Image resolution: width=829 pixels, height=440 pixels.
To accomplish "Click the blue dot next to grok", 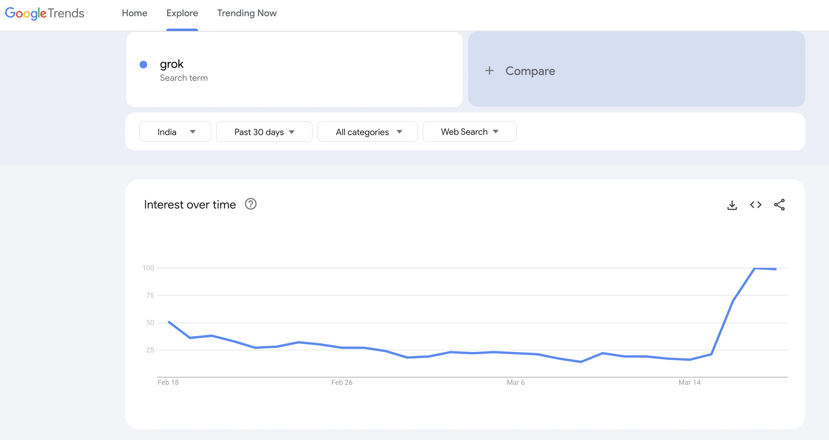I will click(x=143, y=65).
